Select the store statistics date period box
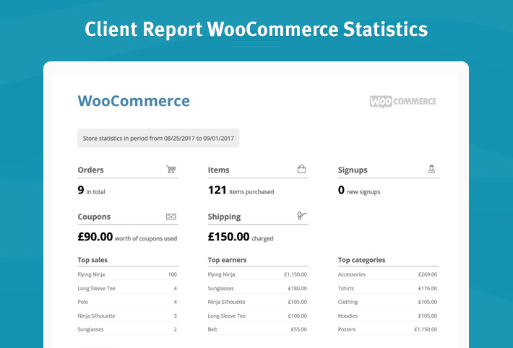Viewport: 513px width, 348px height. (158, 138)
